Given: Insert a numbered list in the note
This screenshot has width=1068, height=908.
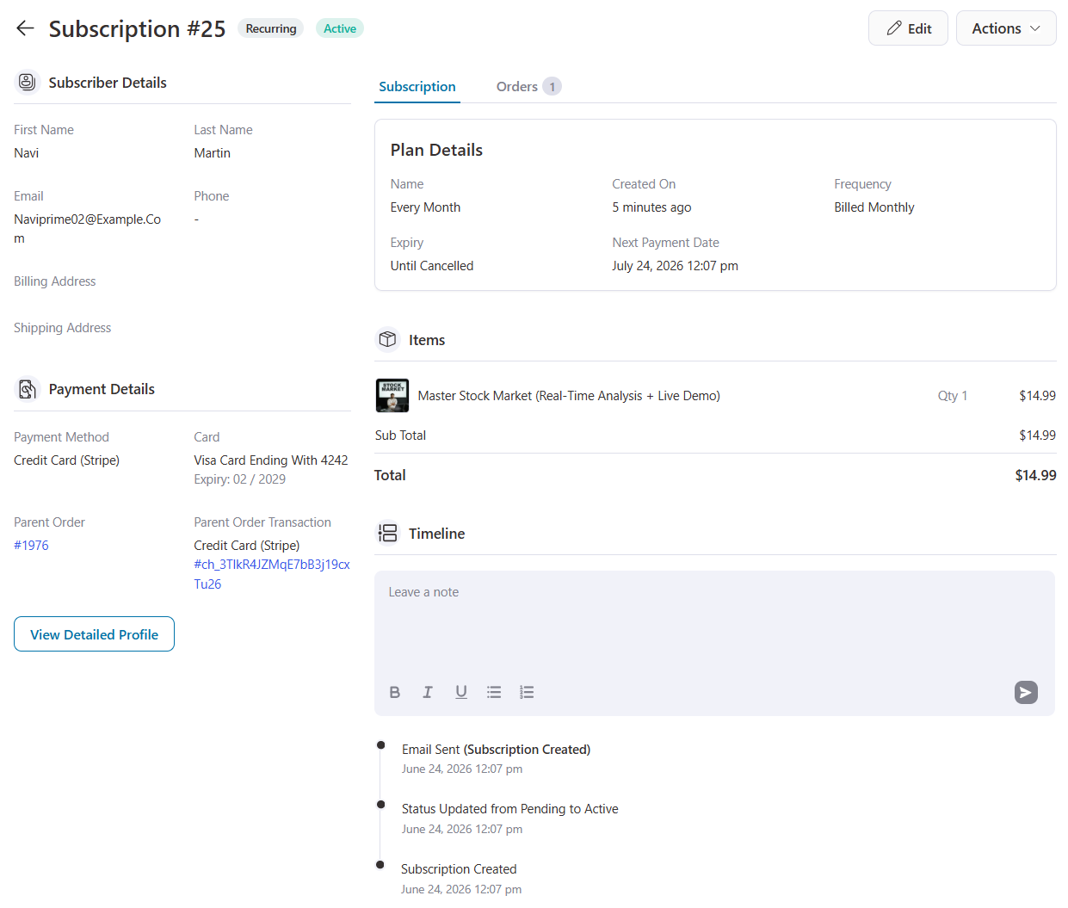Looking at the screenshot, I should pyautogui.click(x=527, y=692).
